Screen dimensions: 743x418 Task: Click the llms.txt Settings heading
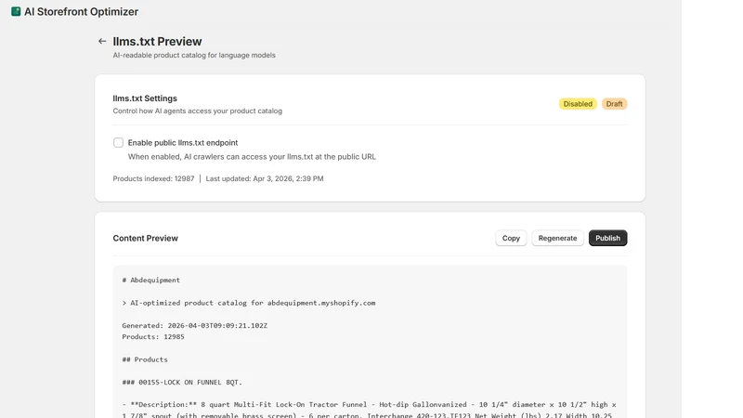pos(145,98)
